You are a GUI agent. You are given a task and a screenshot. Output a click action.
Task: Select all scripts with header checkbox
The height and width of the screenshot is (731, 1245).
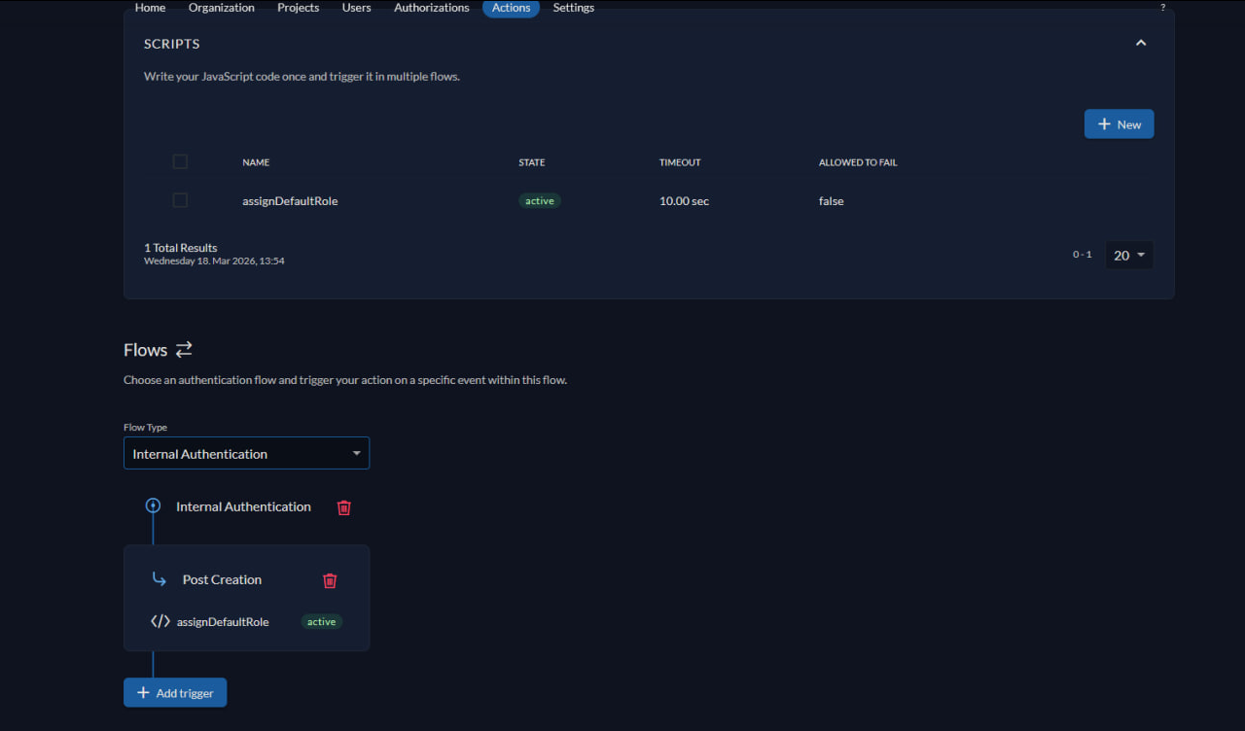(180, 161)
